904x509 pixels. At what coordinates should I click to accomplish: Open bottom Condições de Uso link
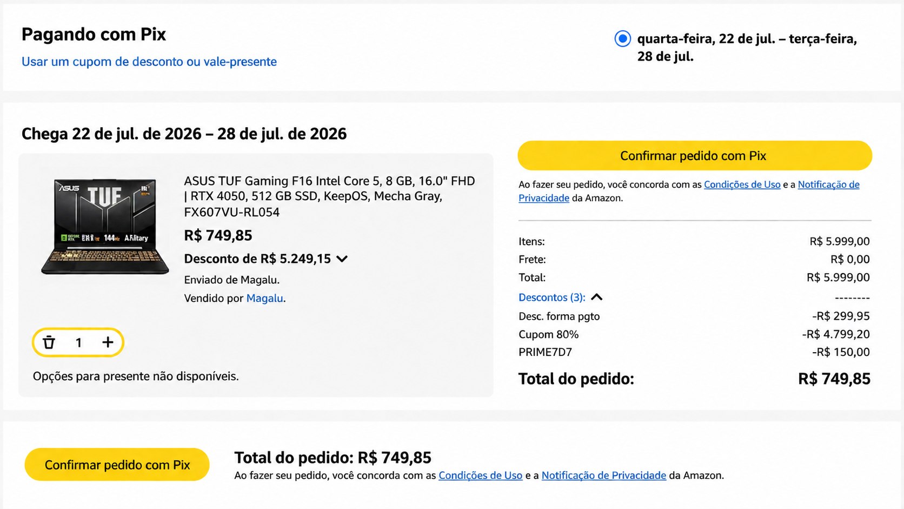[480, 475]
